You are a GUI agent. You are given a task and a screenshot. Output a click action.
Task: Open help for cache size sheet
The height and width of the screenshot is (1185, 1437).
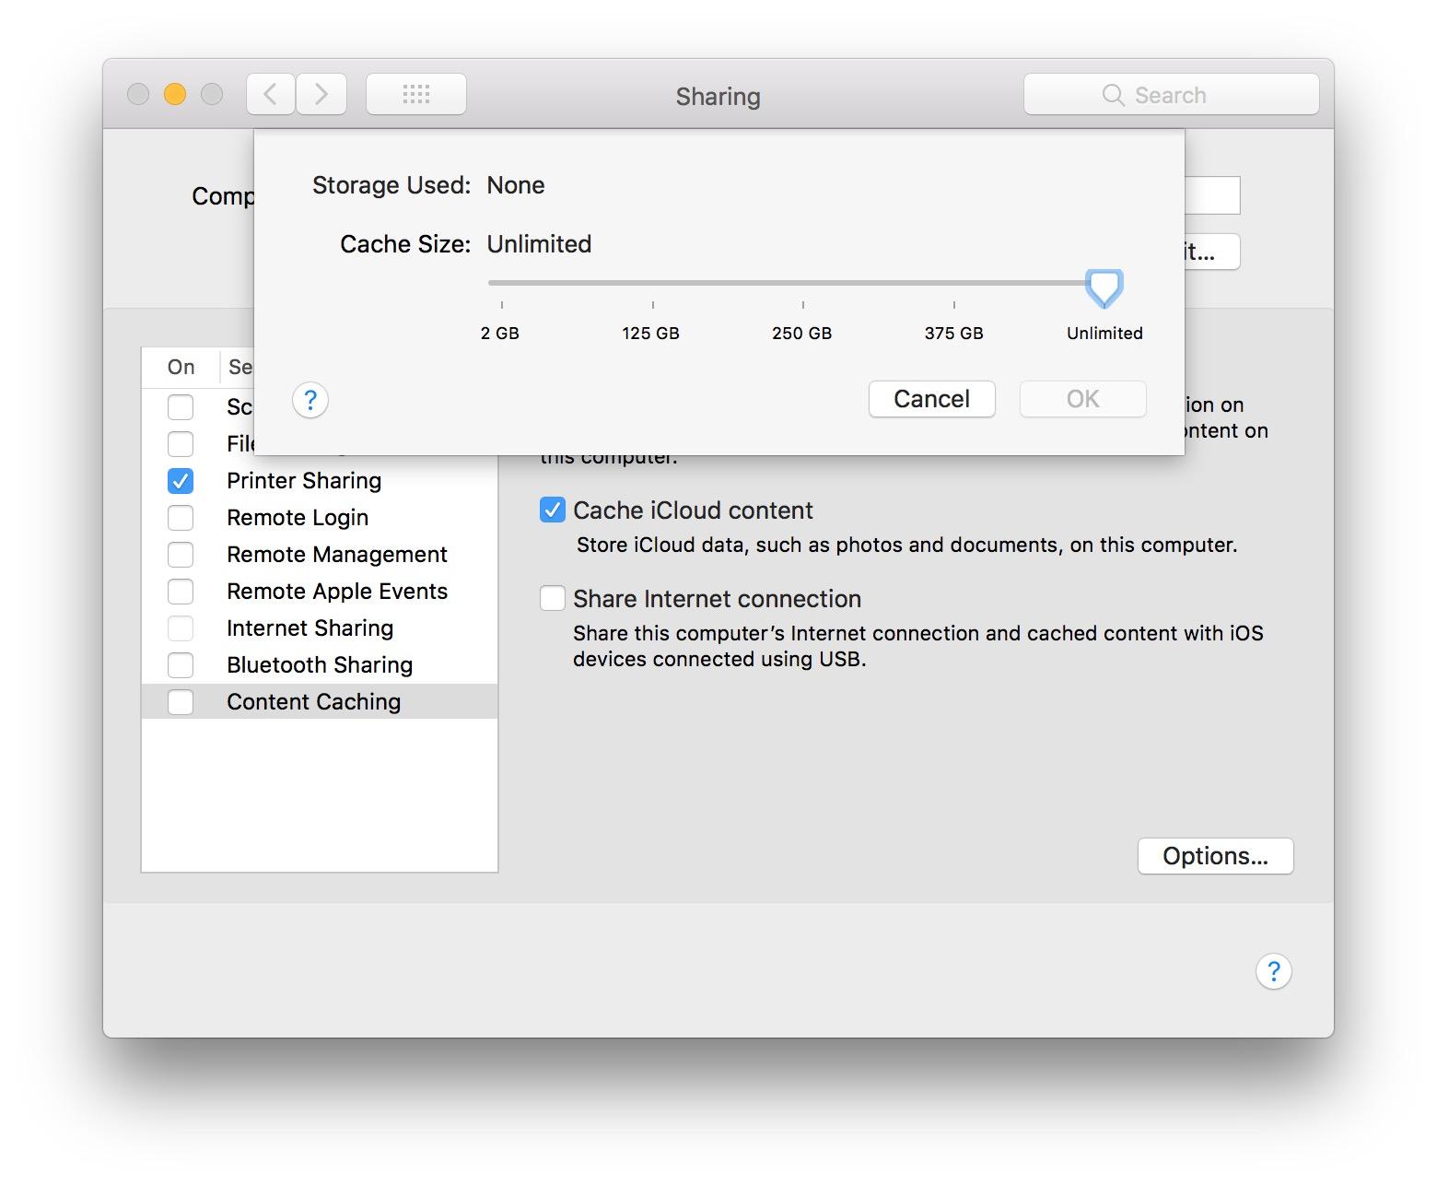pos(310,400)
